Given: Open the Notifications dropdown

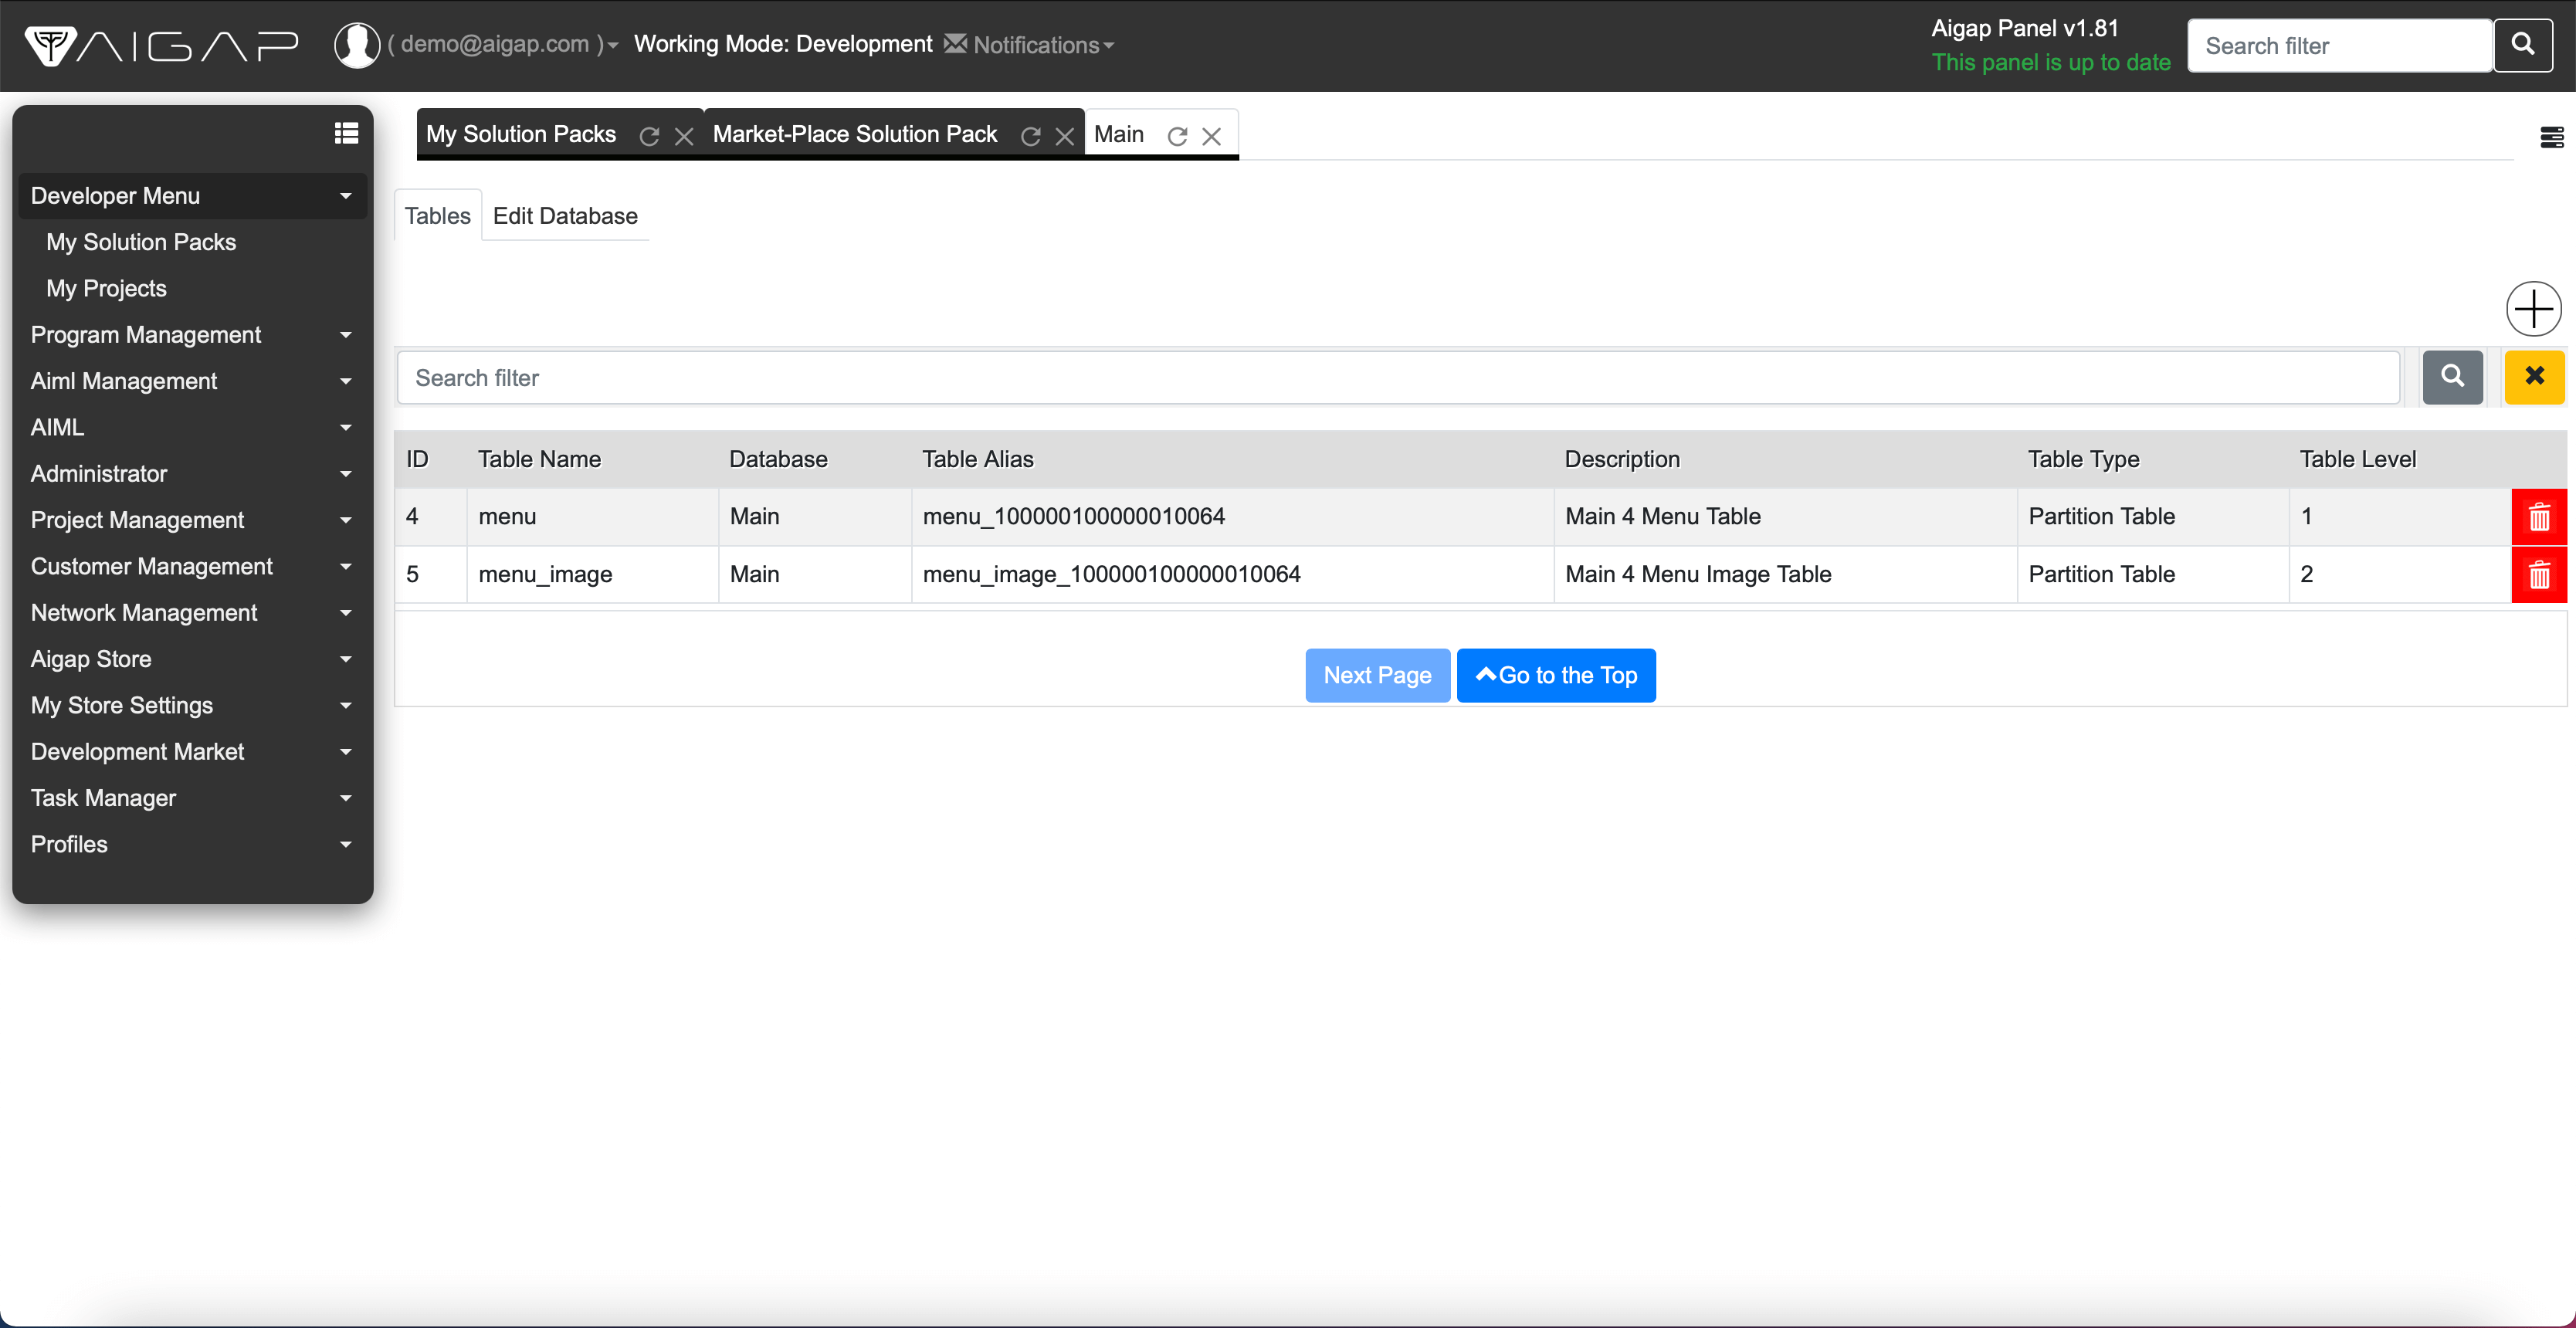Looking at the screenshot, I should click(x=1043, y=45).
